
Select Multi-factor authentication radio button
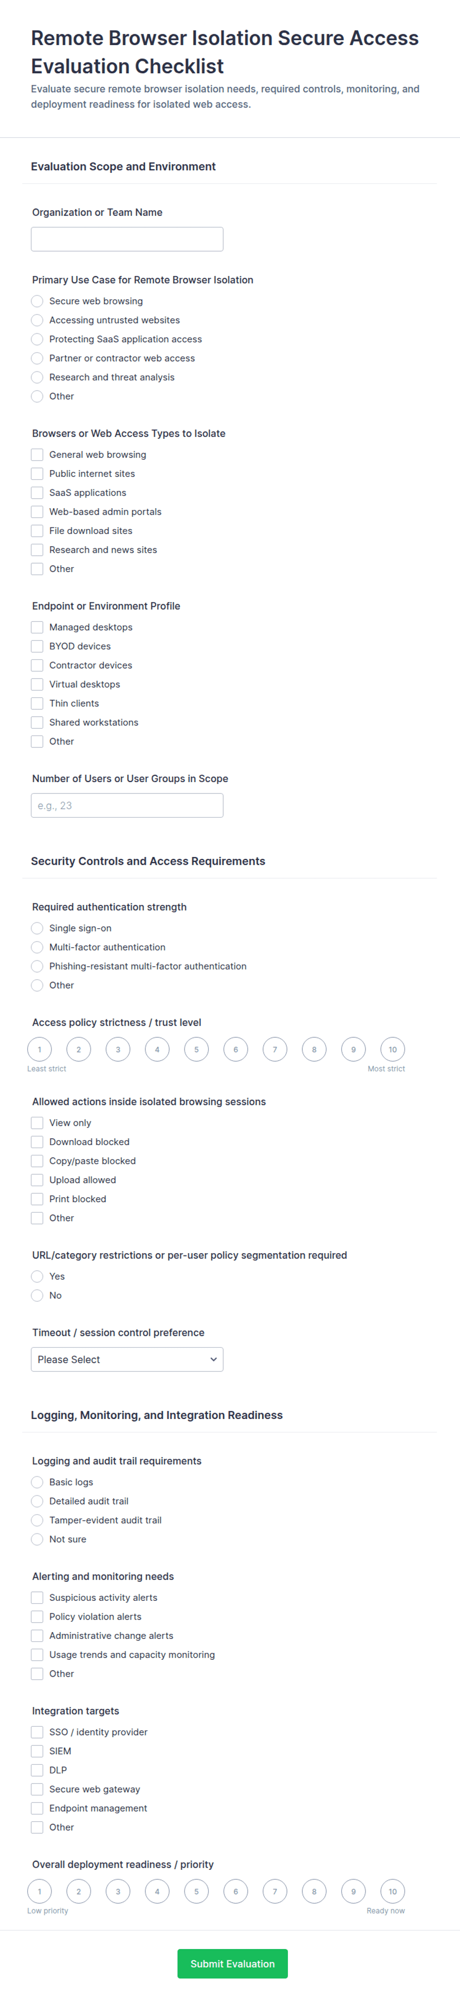point(37,947)
